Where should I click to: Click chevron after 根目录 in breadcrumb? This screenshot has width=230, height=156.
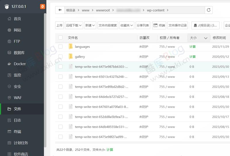[78, 10]
